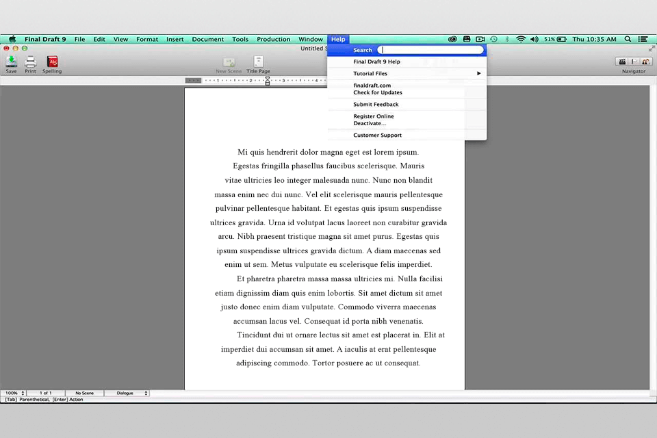Image resolution: width=657 pixels, height=438 pixels.
Task: Expand the Tutorial Files submenu
Action: pyautogui.click(x=407, y=73)
